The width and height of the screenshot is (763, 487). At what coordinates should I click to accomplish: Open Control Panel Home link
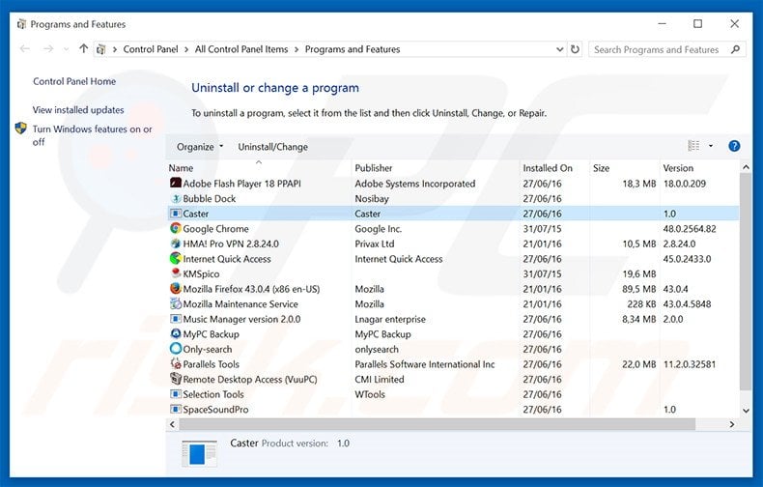click(x=74, y=81)
